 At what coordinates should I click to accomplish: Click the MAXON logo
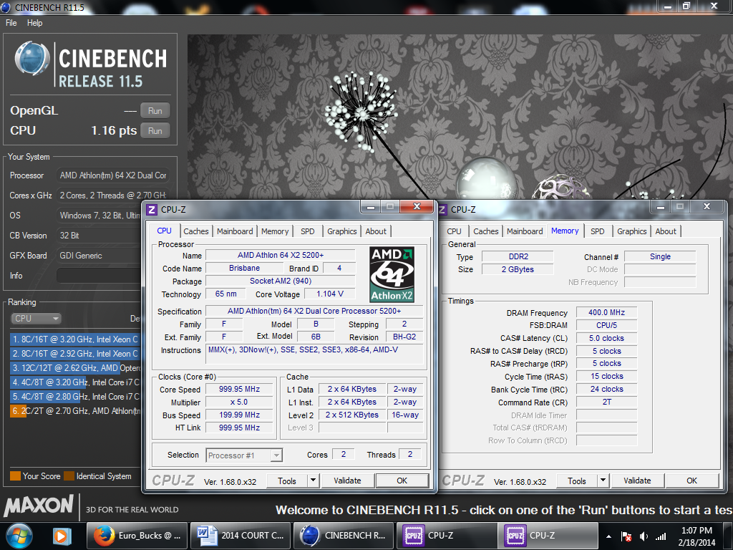point(39,506)
